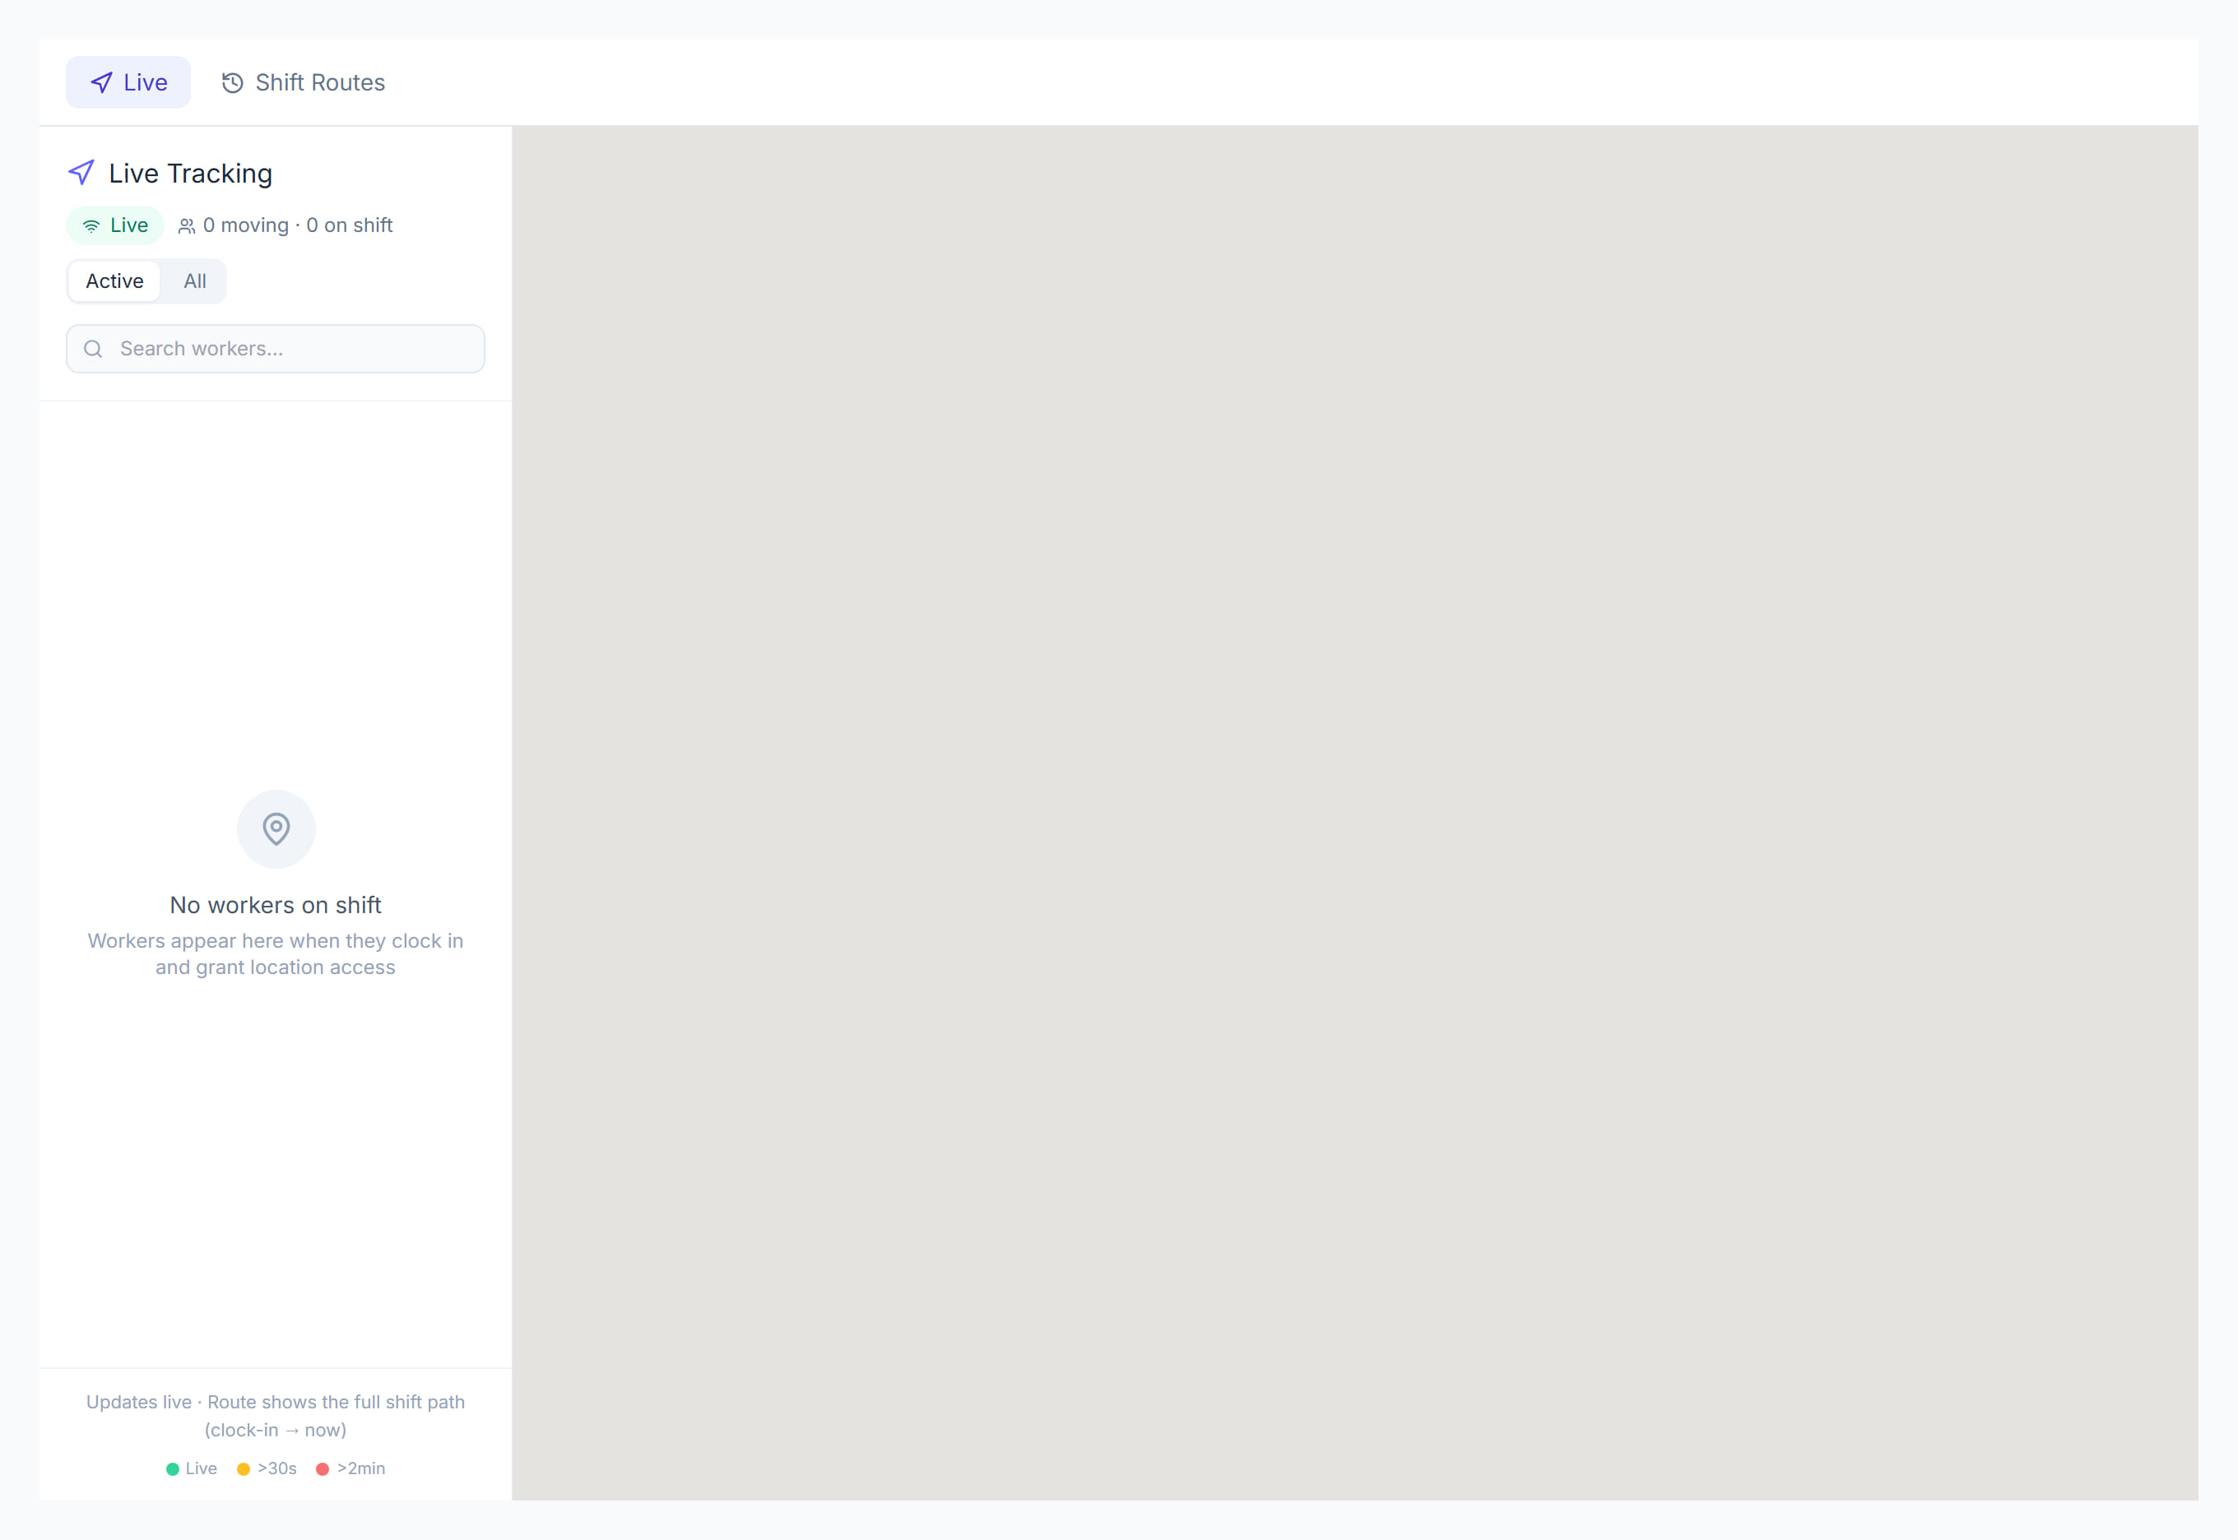Click the green Live legend dot
The image size is (2238, 1540).
(173, 1469)
